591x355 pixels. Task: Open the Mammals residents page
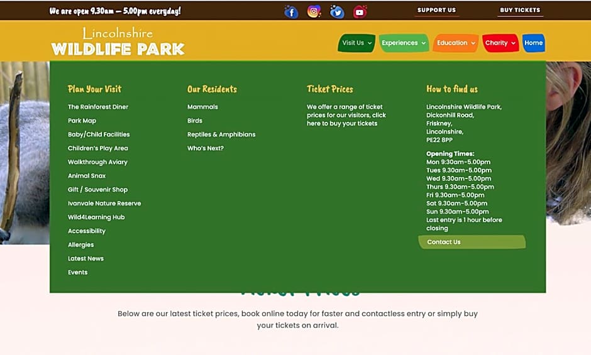click(202, 107)
